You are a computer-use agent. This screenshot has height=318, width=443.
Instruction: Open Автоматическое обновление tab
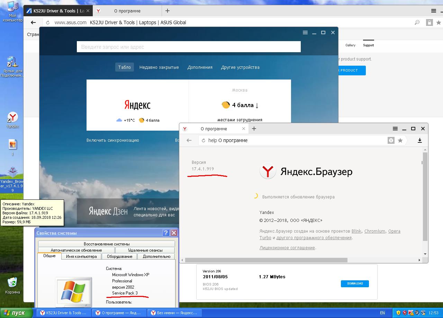[76, 250]
